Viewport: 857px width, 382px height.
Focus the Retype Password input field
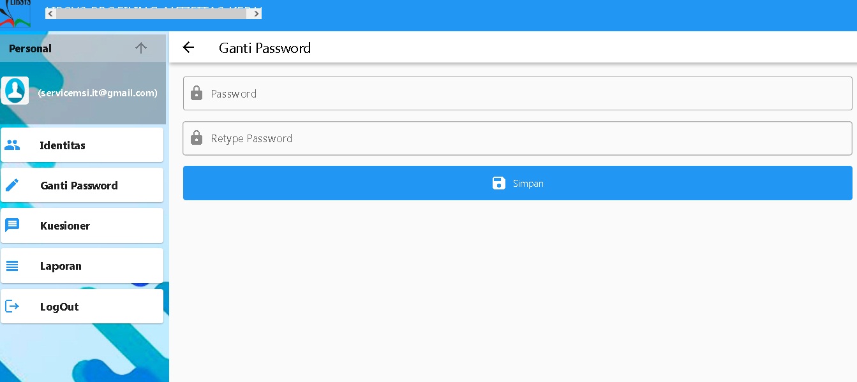[x=528, y=138]
